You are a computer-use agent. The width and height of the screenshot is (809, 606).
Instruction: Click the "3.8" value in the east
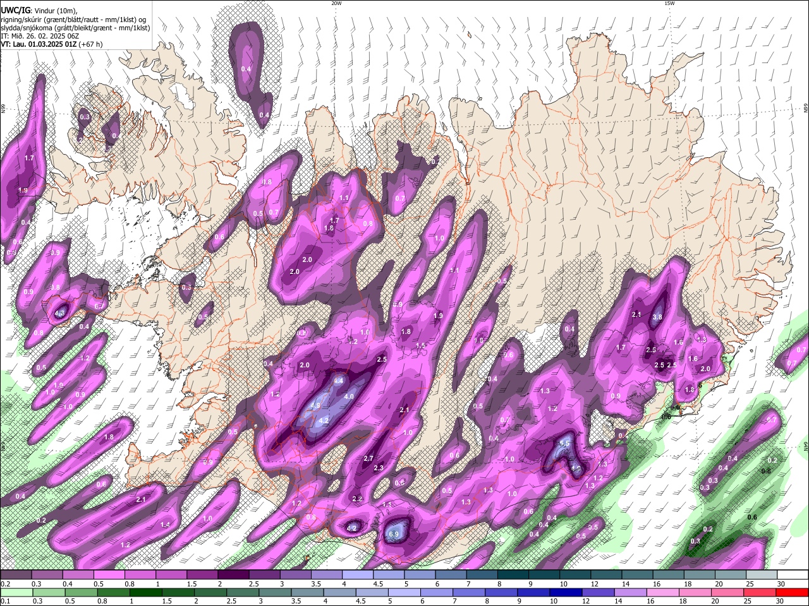tap(657, 317)
